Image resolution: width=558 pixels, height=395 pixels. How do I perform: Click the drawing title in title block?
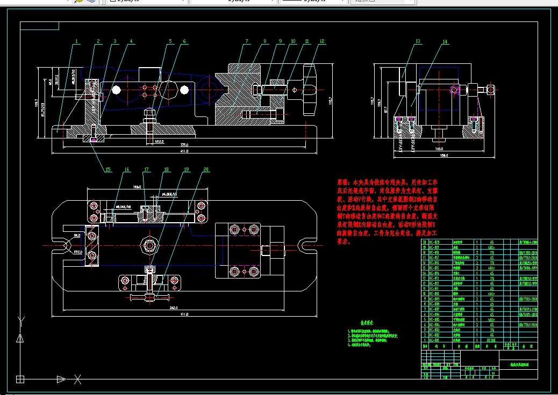coord(519,365)
